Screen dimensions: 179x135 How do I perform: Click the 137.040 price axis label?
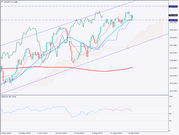point(173,68)
